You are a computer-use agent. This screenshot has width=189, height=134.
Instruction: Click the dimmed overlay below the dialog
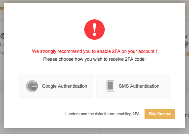click(x=94, y=131)
